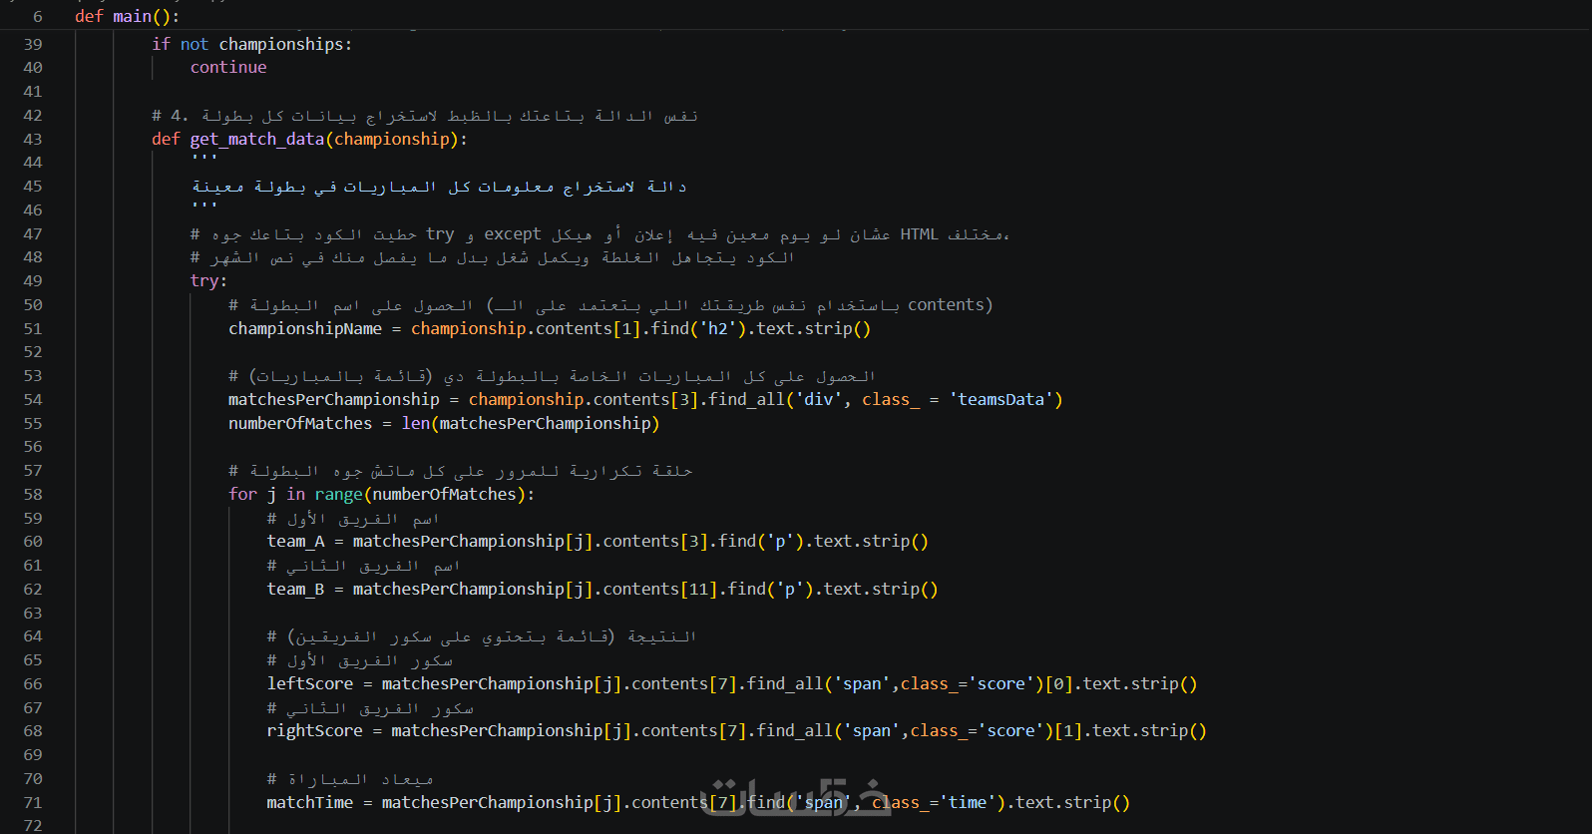The width and height of the screenshot is (1592, 834).
Task: Click the 'score' string on line 66
Action: click(1000, 683)
